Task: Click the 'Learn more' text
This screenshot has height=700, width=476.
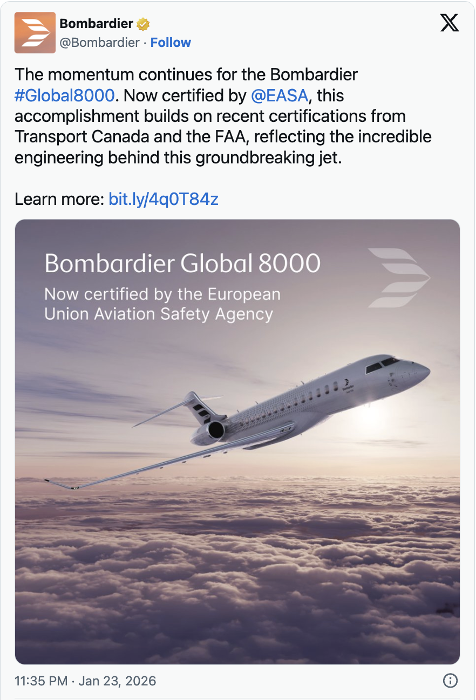Action: [x=59, y=199]
